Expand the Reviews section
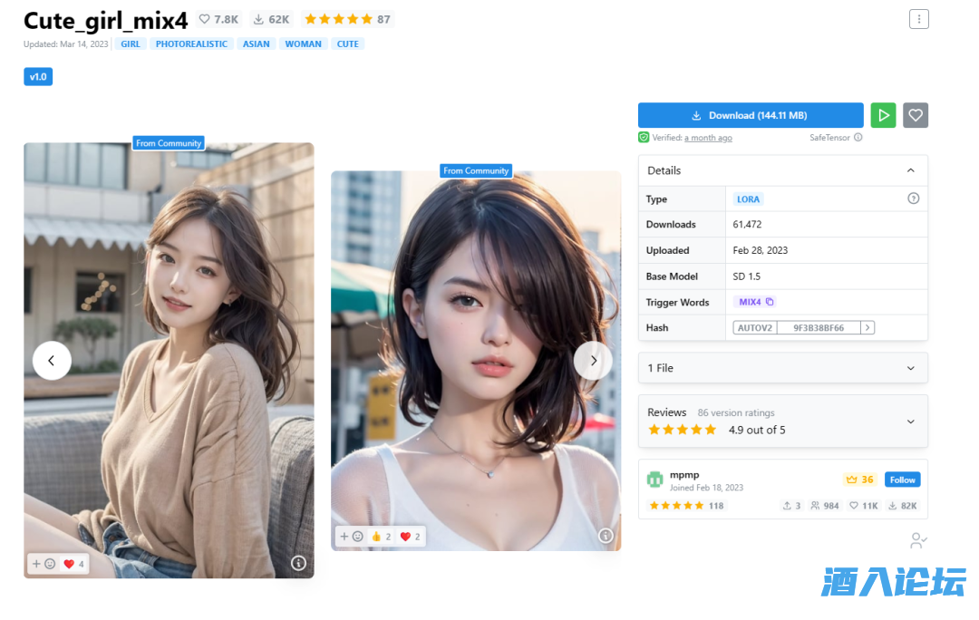 coord(910,421)
